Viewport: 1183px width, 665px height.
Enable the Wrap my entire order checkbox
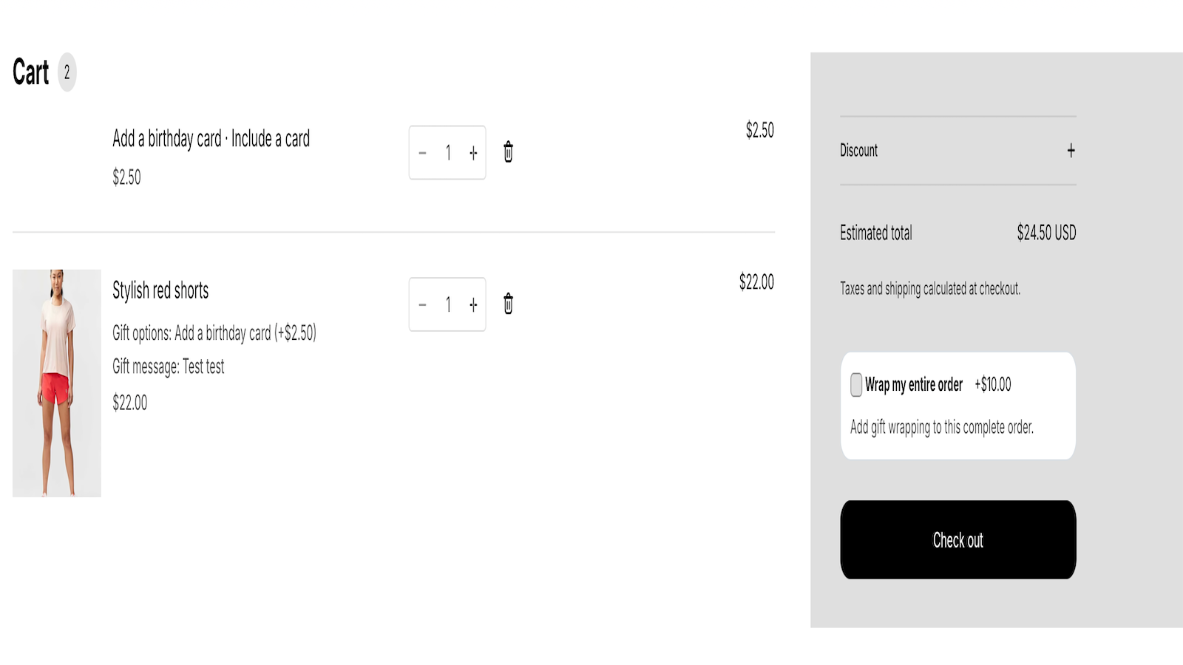pos(856,385)
